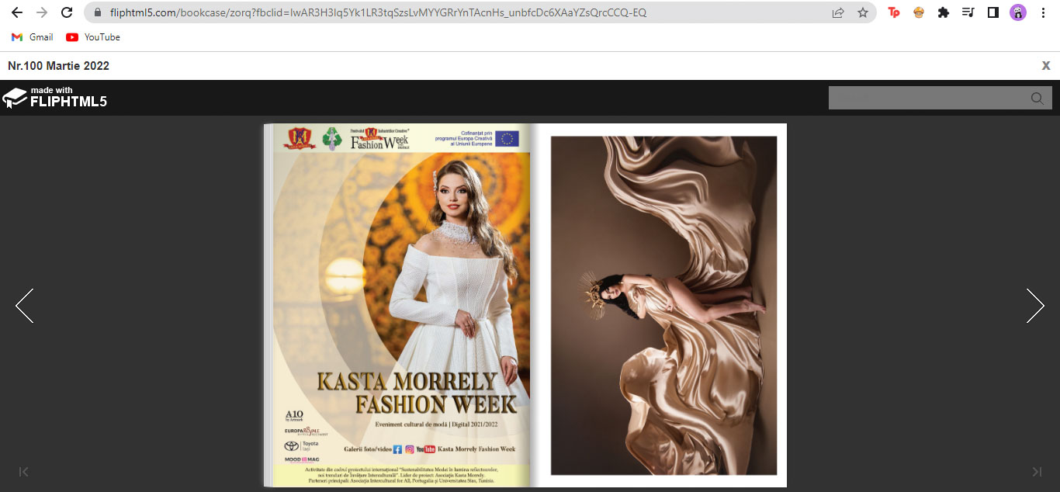Click the satin dress photo page

coord(663,306)
